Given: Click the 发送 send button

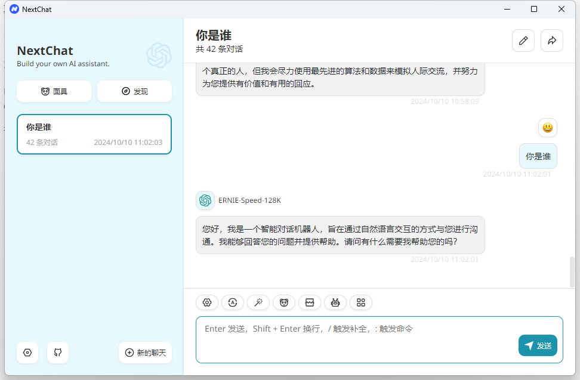Looking at the screenshot, I should [538, 345].
